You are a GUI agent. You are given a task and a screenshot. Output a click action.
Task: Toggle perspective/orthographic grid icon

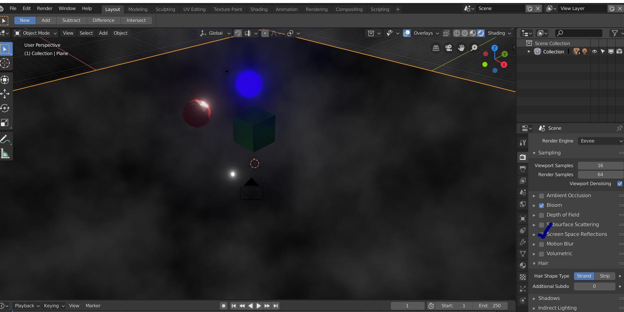(436, 48)
